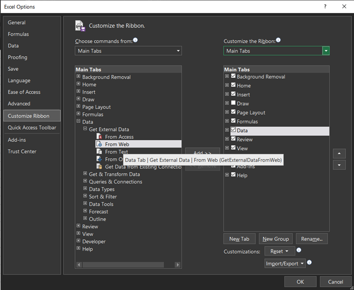The image size is (354, 290).
Task: Enable the Draw tab checkbox
Action: click(x=233, y=103)
